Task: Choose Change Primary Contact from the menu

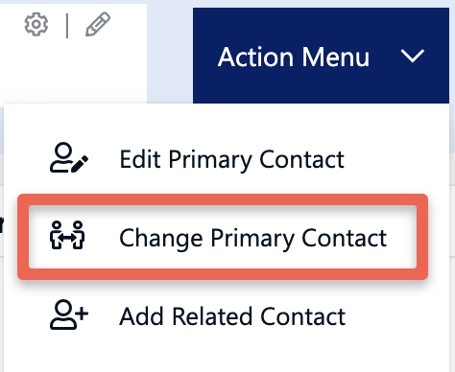Action: (x=223, y=237)
